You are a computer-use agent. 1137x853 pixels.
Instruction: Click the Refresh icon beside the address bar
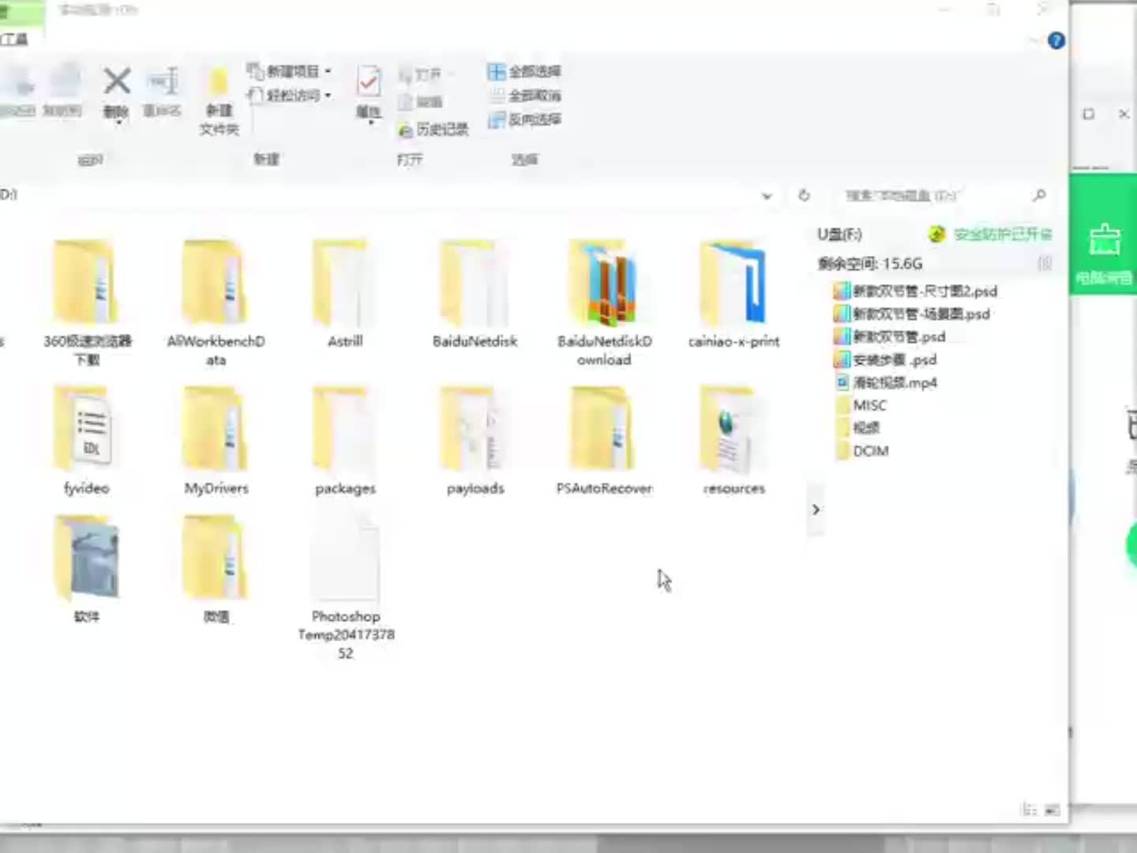[804, 195]
